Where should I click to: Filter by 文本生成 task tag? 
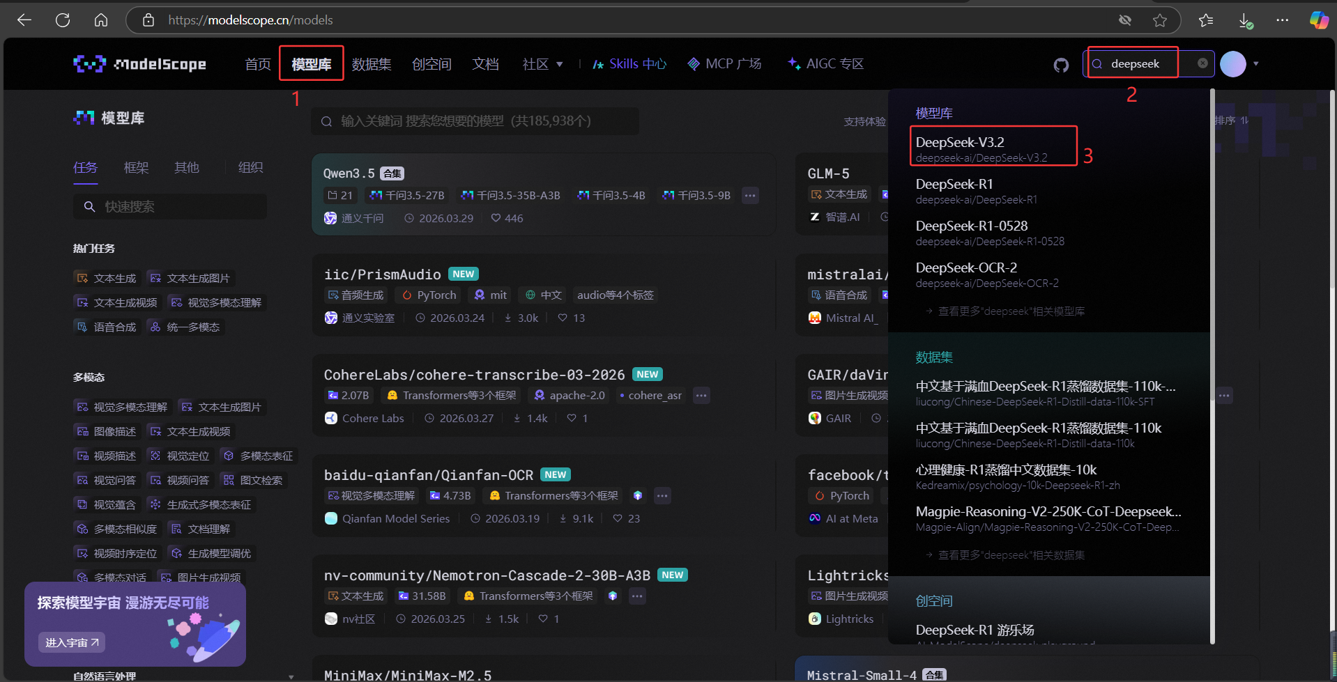(x=107, y=278)
